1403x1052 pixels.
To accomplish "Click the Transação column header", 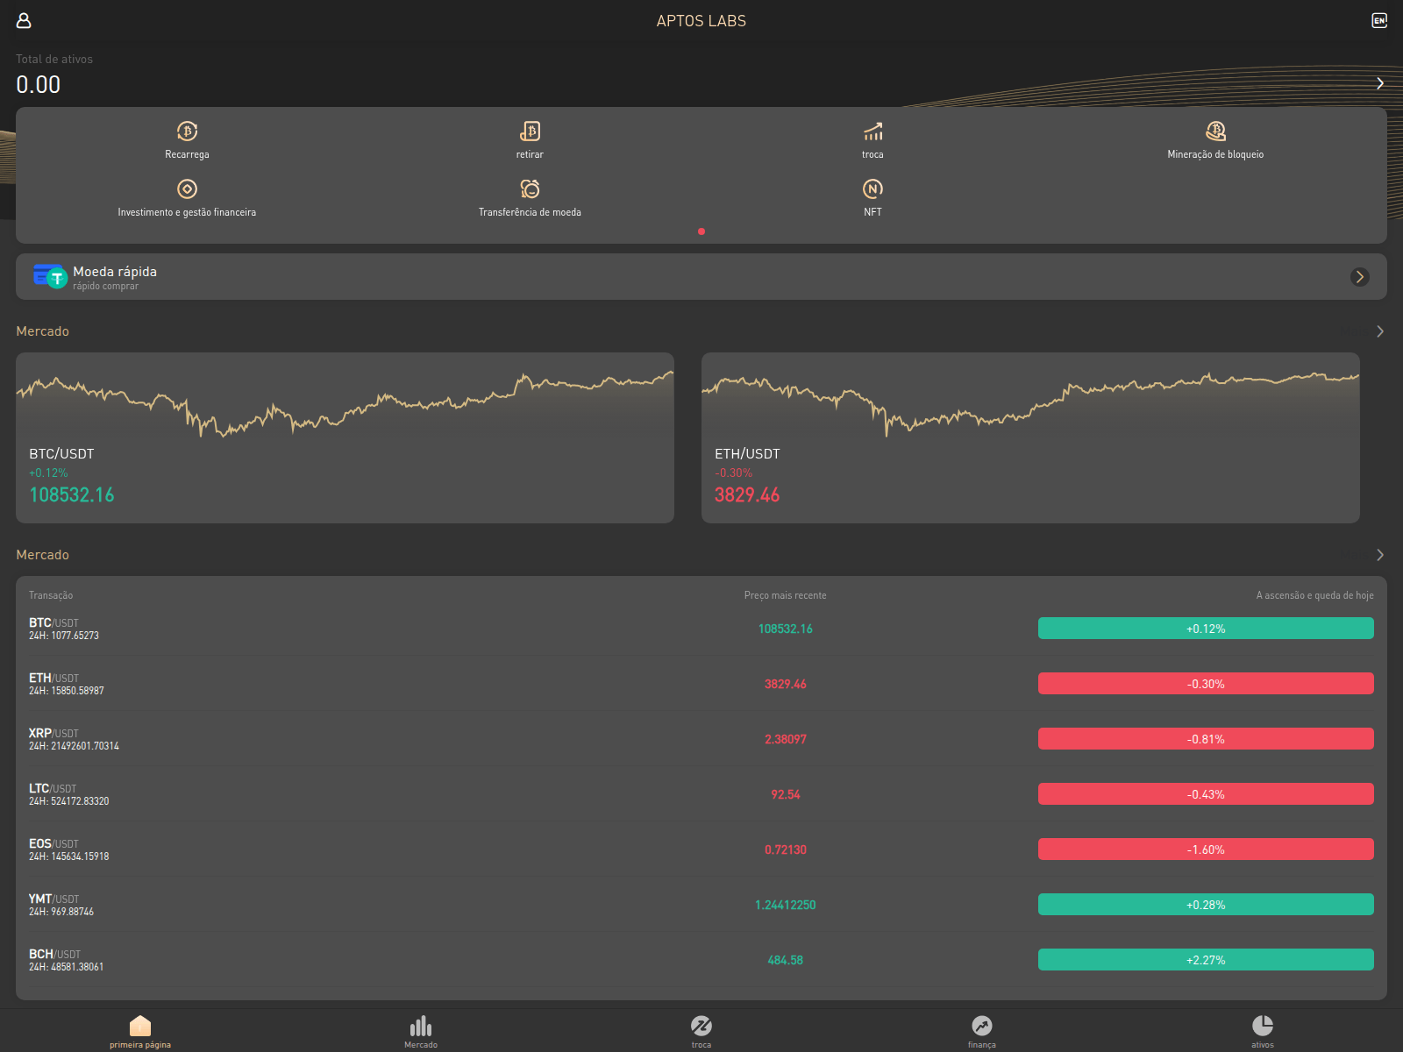I will 51,595.
